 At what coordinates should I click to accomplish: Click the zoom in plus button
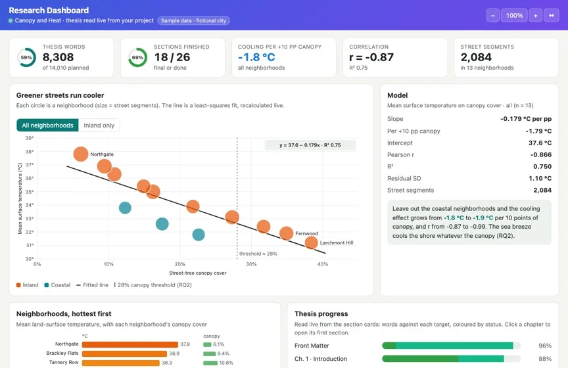(535, 16)
